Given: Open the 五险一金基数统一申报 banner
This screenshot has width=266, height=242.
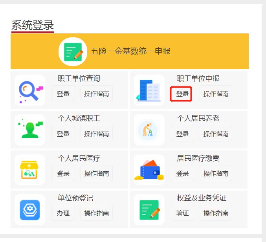Looking at the screenshot, I should click(x=130, y=51).
